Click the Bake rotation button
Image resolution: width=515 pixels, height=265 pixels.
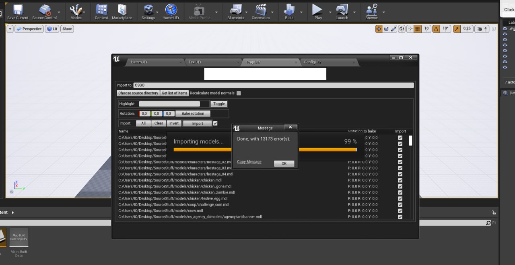pyautogui.click(x=193, y=114)
